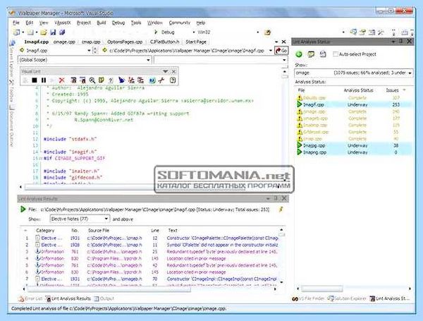Click the second analysis icon in Visual Lint toolbar
The width and height of the screenshot is (423, 321).
tap(82, 80)
